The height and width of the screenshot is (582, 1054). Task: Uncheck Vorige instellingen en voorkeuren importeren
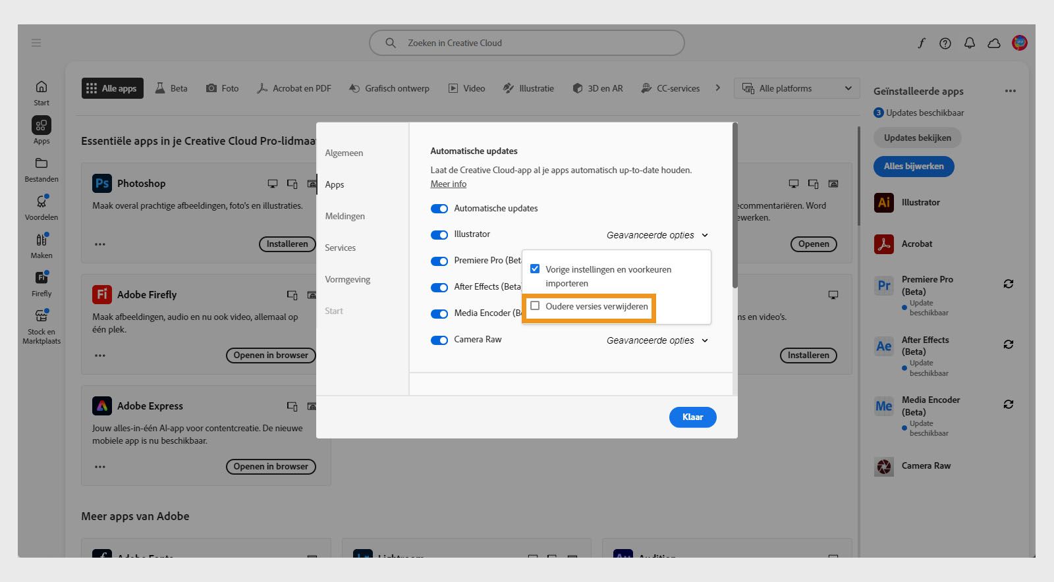535,269
